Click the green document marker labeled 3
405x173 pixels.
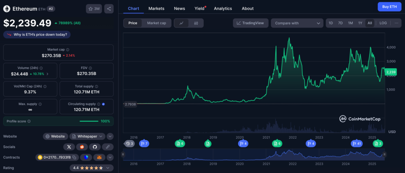click(378, 144)
